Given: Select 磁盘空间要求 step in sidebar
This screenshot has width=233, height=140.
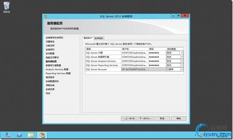Looking at the screenshot, I should pyautogui.click(x=52, y=57).
